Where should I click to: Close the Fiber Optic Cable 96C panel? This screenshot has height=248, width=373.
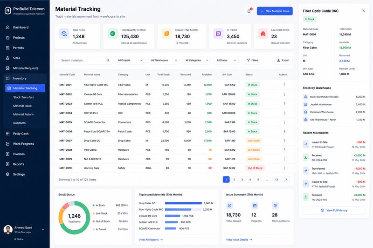(364, 11)
